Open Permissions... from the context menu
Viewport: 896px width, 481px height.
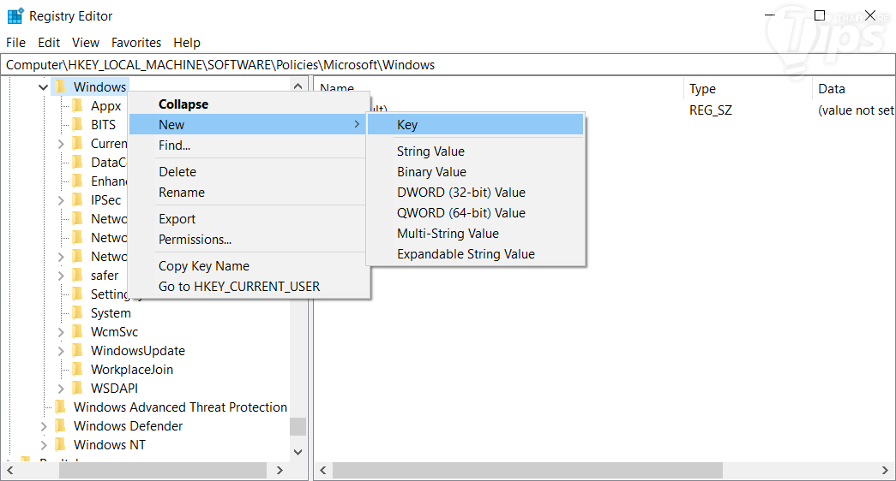click(248, 240)
